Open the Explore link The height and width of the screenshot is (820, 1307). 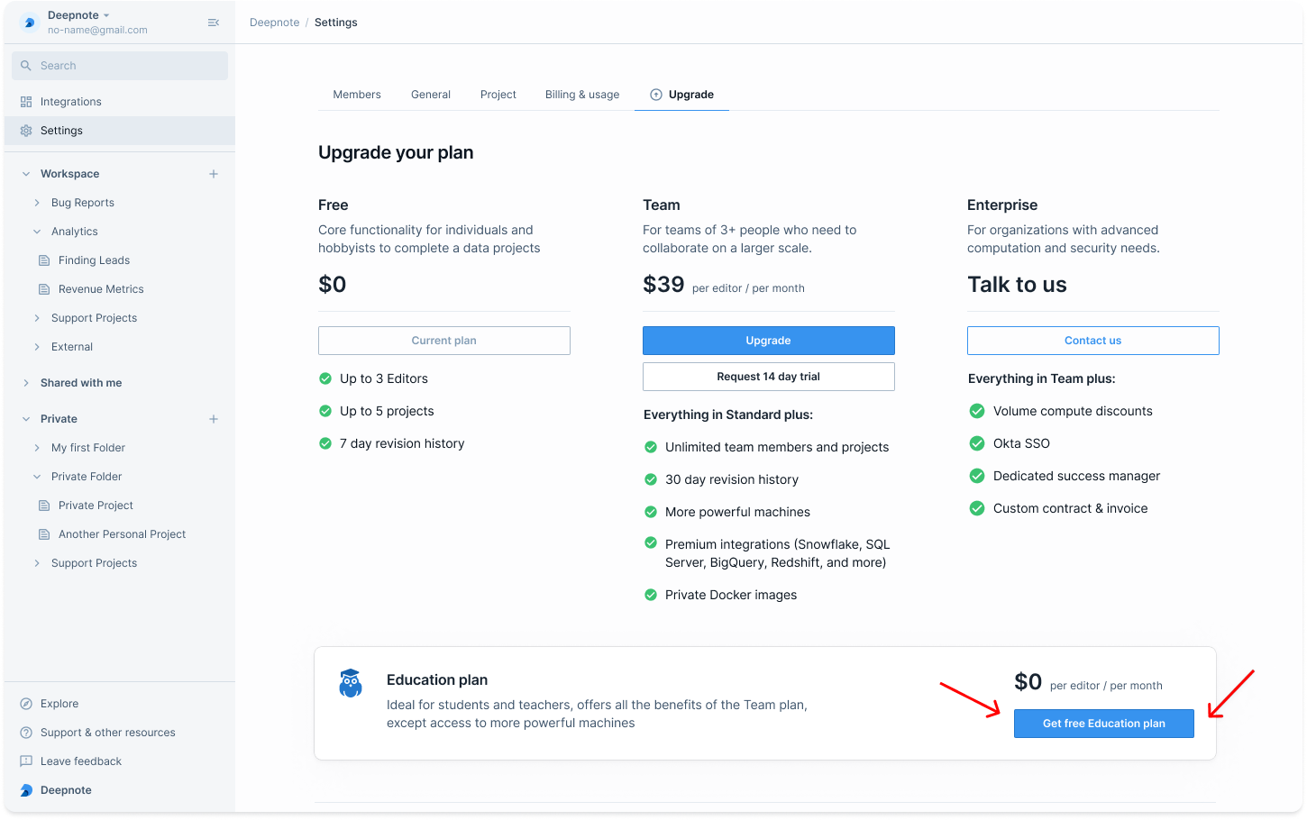59,704
